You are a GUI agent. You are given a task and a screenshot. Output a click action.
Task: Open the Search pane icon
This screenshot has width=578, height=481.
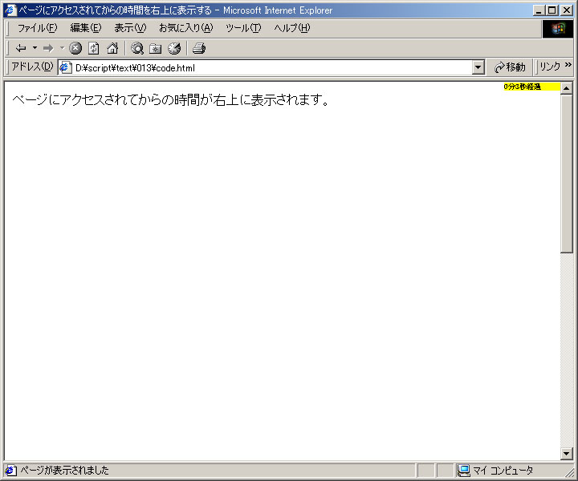coord(137,48)
